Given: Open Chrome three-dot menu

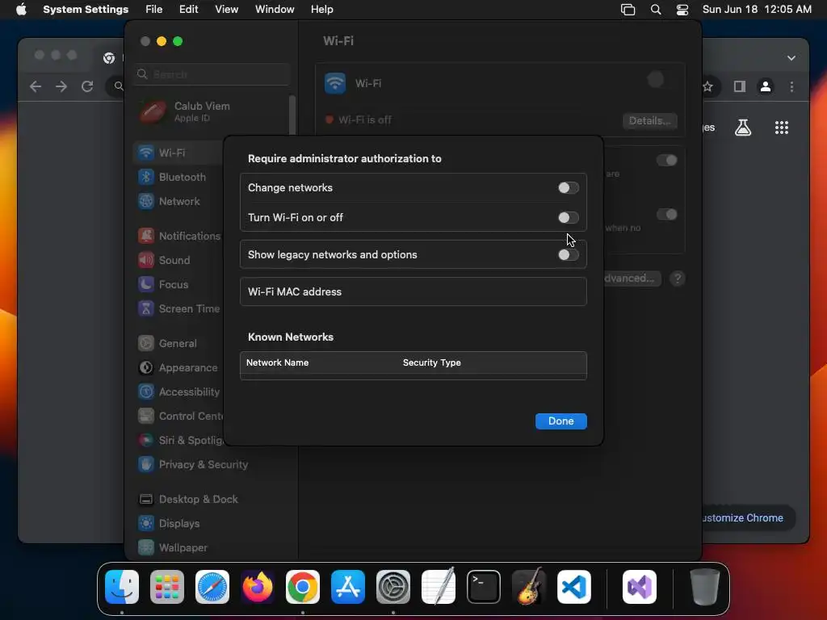Looking at the screenshot, I should 791,86.
